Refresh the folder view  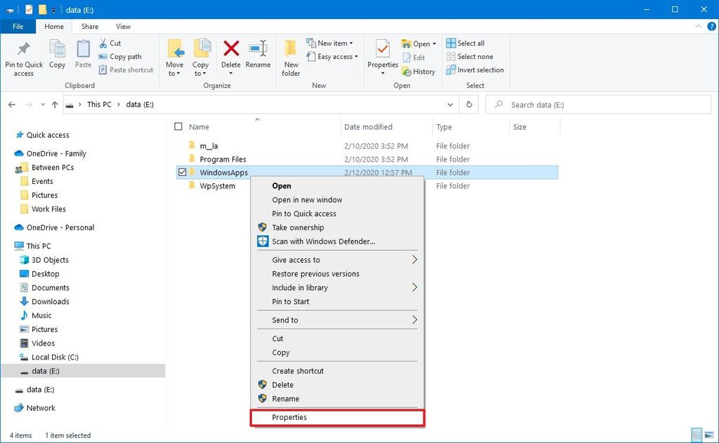(x=468, y=104)
